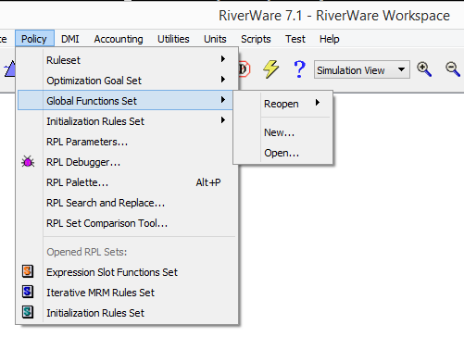Open opened Initialization Rules Set at bottom
The height and width of the screenshot is (337, 464).
[125, 313]
